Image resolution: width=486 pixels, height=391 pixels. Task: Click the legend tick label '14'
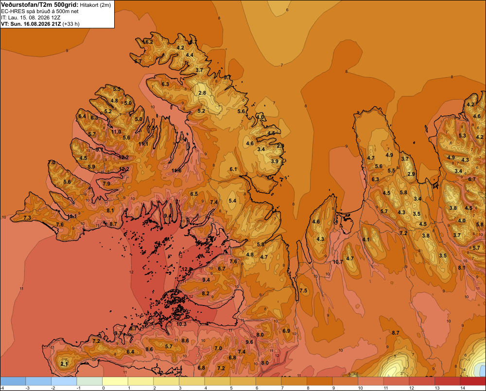click(x=463, y=388)
